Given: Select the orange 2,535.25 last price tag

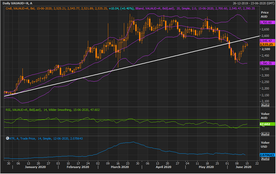Looking at the screenshot, I should coord(267,44).
